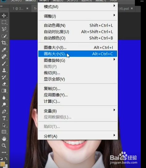Image resolution: width=146 pixels, height=168 pixels.
Task: Open the 模式(M) submenu
Action: point(78,7)
